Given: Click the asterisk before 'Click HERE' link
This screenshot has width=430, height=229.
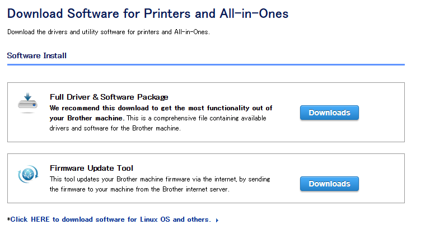Looking at the screenshot, I should point(8,219).
